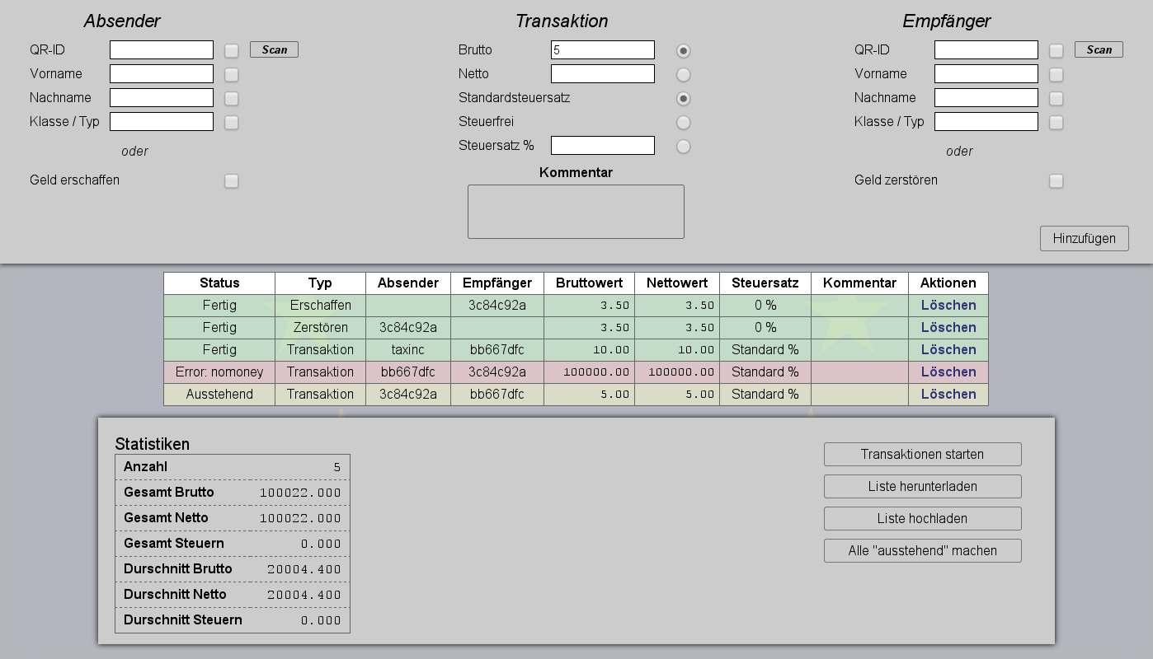Image resolution: width=1153 pixels, height=659 pixels.
Task: Click the Scan button under Absender
Action: point(274,49)
